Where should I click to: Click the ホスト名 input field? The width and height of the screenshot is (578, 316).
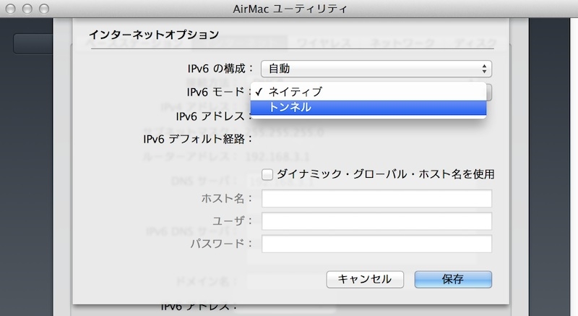click(376, 198)
